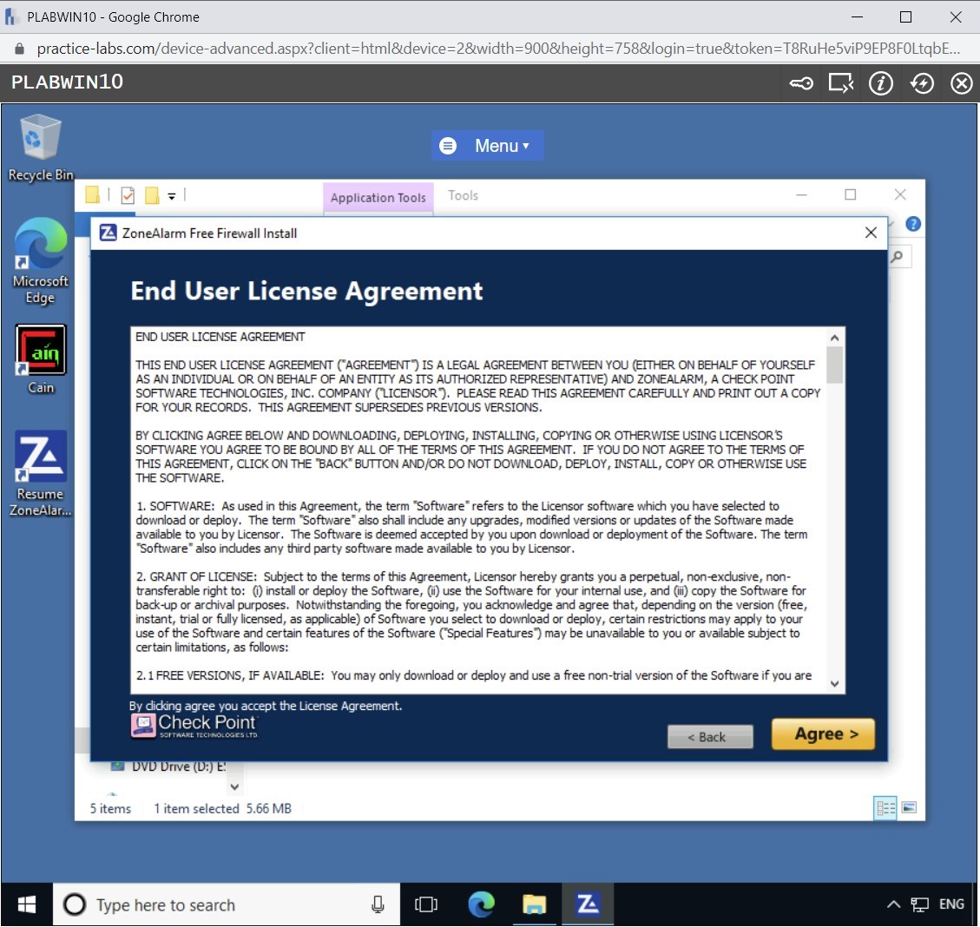Switch Explorer to large thumbnails view
This screenshot has height=927, width=980.
click(x=910, y=808)
